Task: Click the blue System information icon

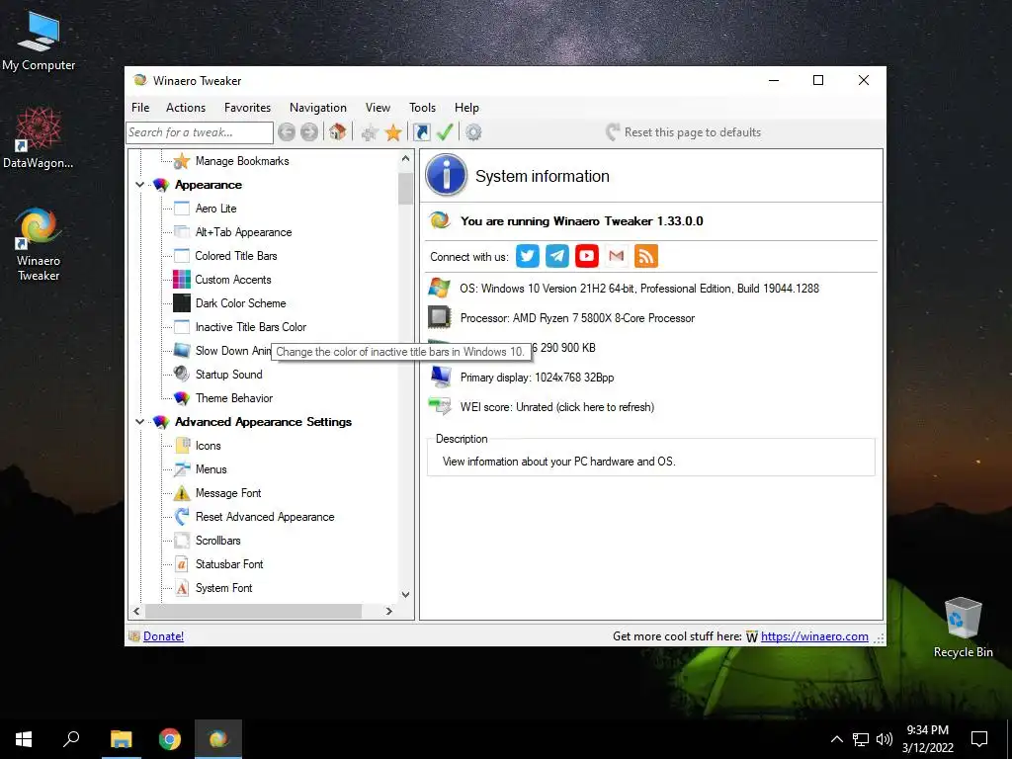Action: (446, 175)
